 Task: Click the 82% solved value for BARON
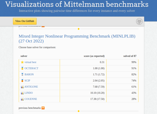coord(134,74)
